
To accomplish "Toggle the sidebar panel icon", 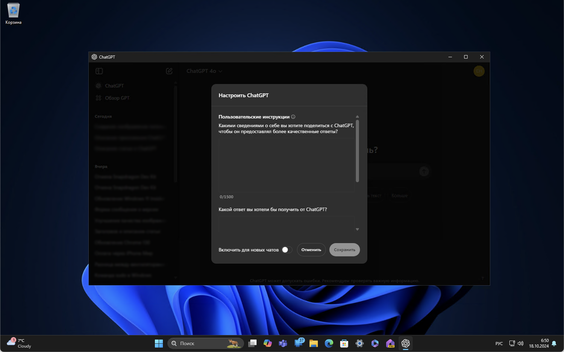I will pyautogui.click(x=99, y=71).
